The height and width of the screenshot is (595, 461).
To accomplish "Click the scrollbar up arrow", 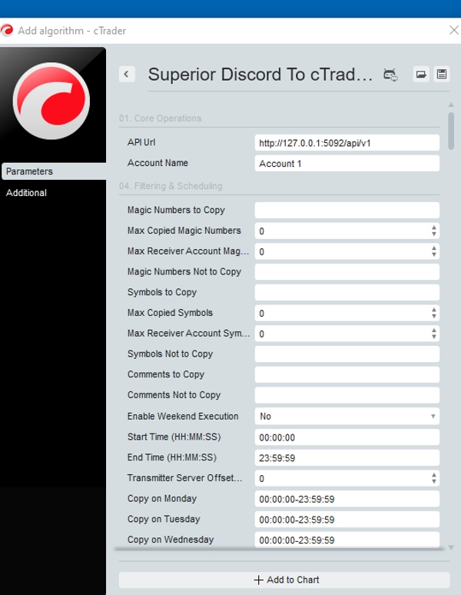I will click(x=451, y=105).
